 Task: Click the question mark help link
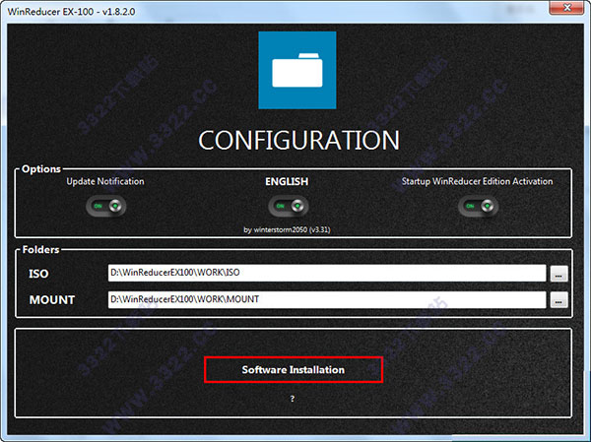pos(293,399)
